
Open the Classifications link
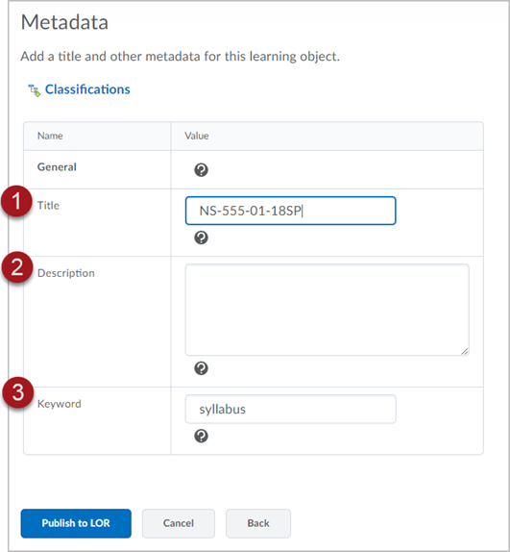tap(87, 89)
